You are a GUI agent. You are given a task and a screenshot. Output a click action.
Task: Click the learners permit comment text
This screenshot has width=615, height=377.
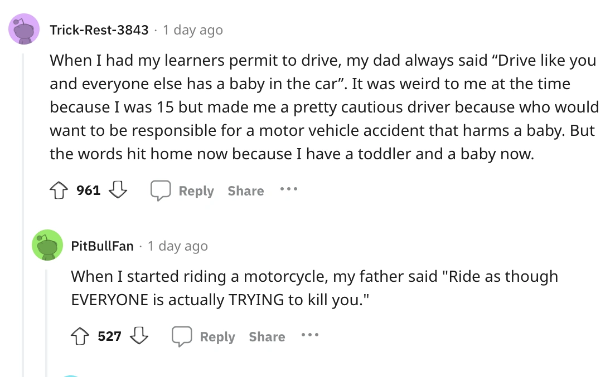point(323,107)
